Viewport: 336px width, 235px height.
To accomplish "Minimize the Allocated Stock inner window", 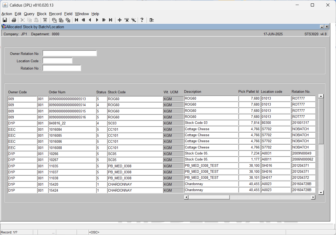I will pyautogui.click(x=322, y=27).
